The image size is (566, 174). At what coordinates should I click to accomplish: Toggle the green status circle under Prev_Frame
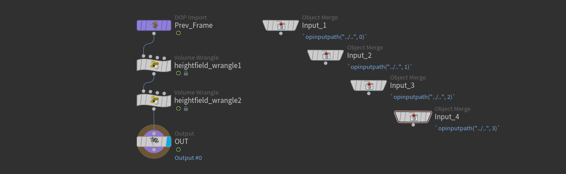tap(178, 33)
